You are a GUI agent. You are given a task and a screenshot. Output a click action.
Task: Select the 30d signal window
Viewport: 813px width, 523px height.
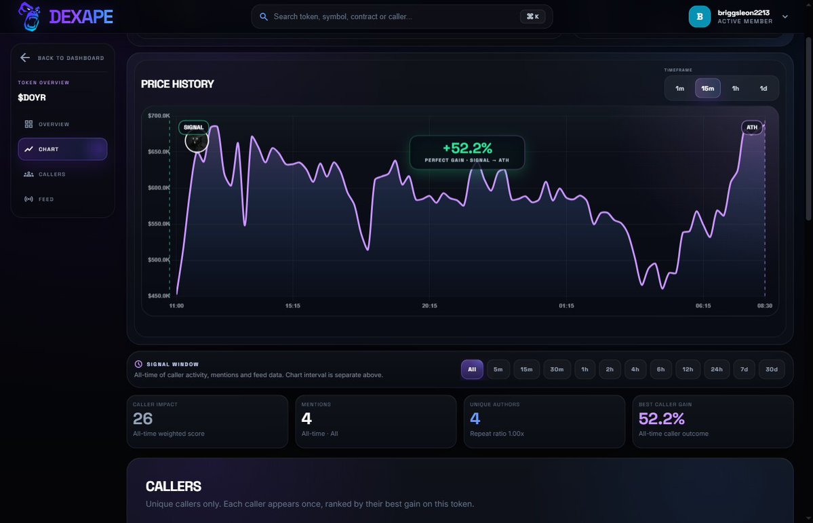click(x=772, y=370)
